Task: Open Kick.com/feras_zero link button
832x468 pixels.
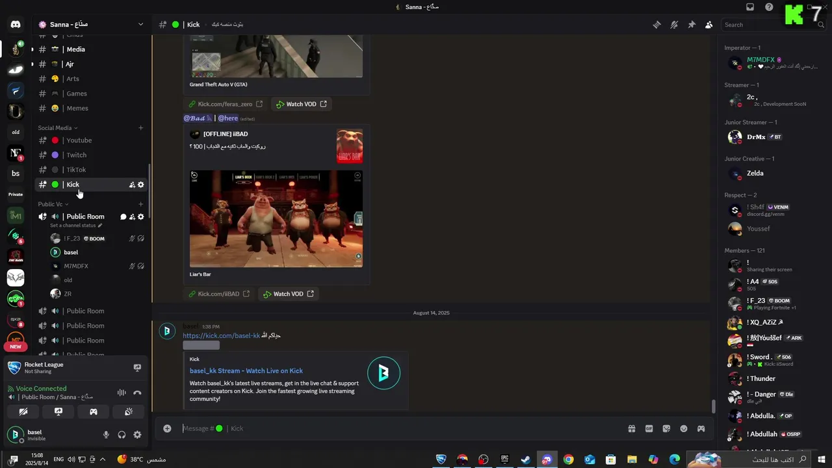Action: (226, 104)
